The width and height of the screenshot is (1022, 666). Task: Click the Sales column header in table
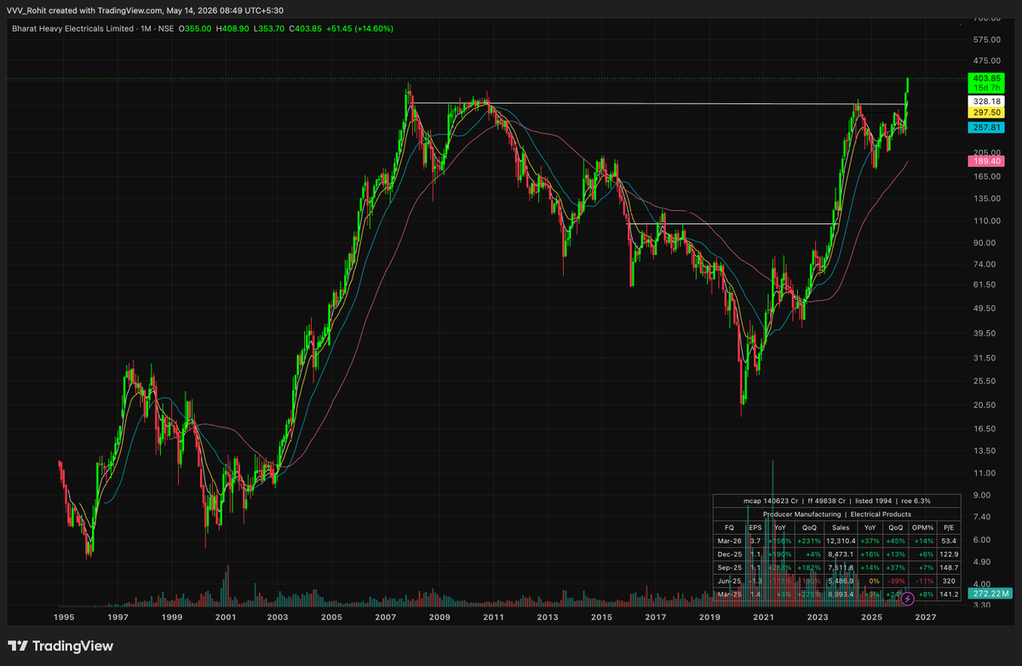pos(841,528)
